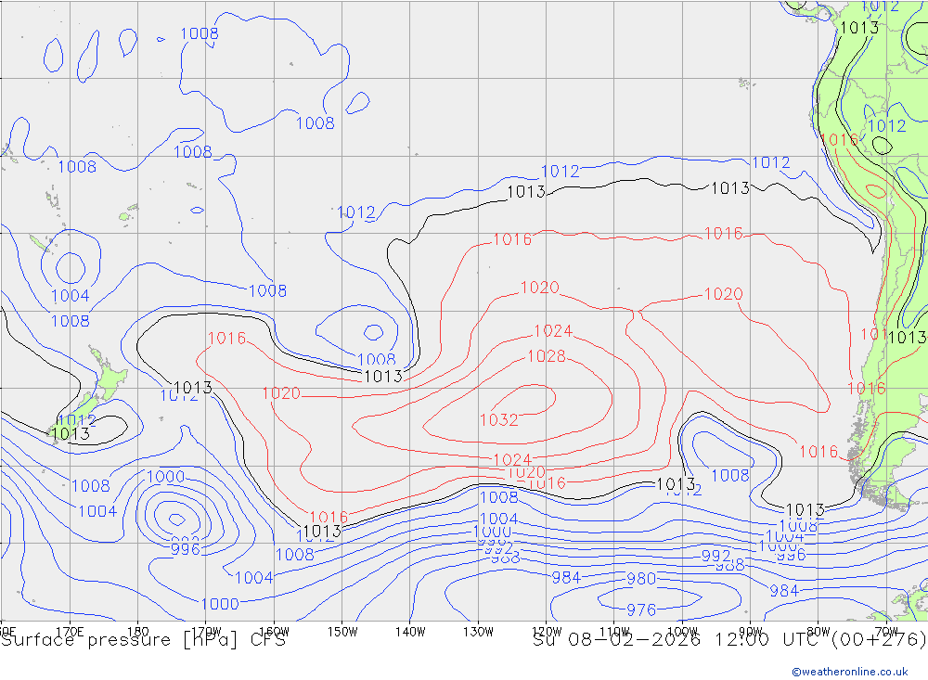928x680 pixels.
Task: Click the 110W longitude axis label
Action: (614, 632)
